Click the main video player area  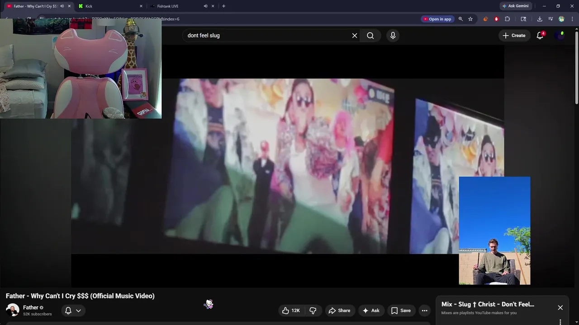click(287, 166)
